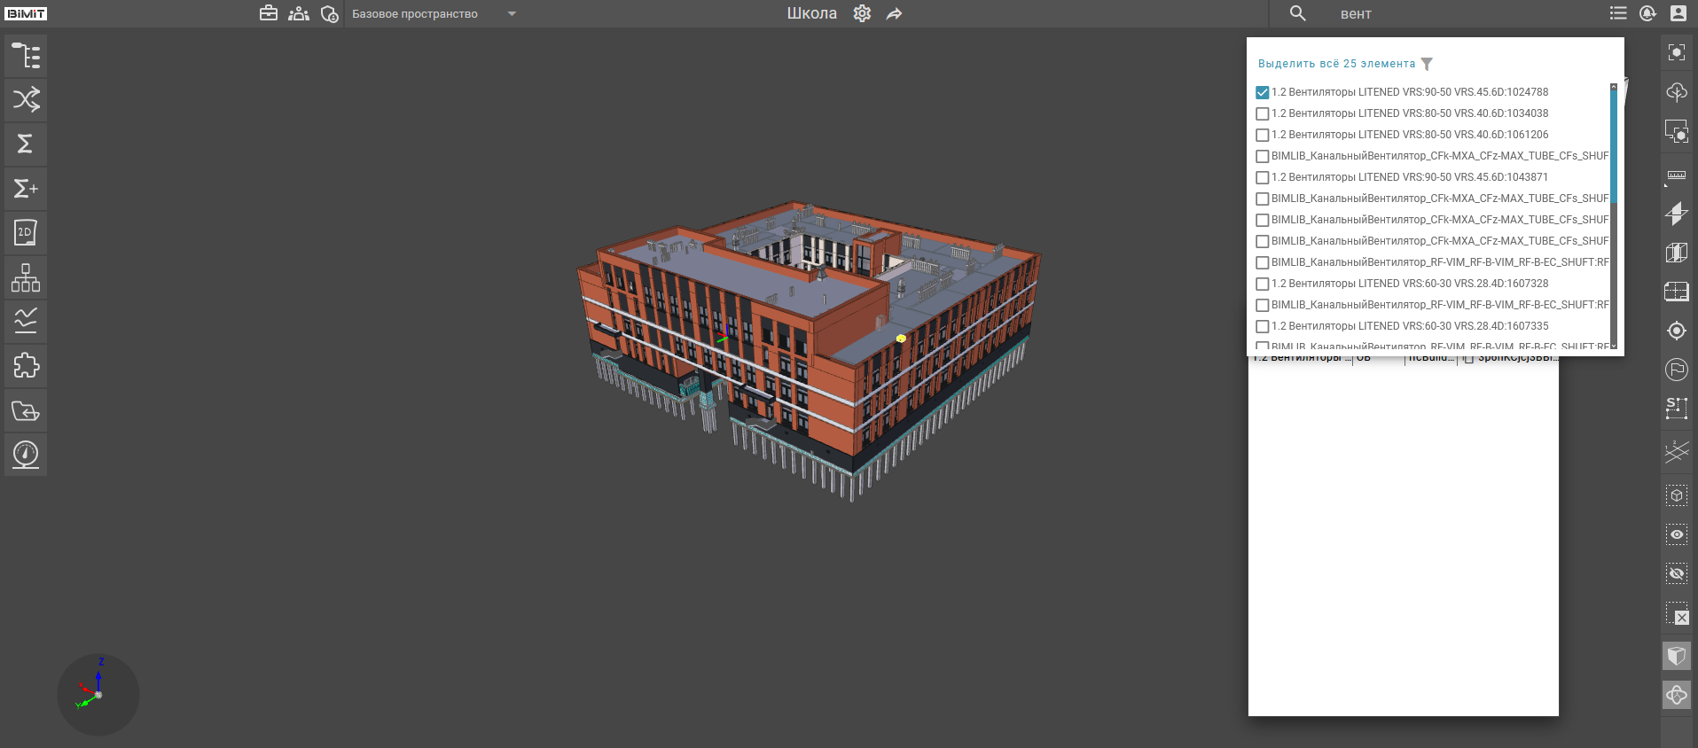Uncheck the LITENED VRS:90-50 1024788 checkbox

(1262, 92)
